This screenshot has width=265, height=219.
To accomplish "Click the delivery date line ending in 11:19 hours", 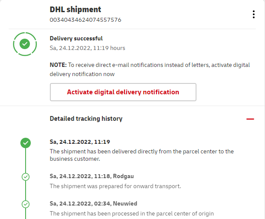I will (87, 48).
